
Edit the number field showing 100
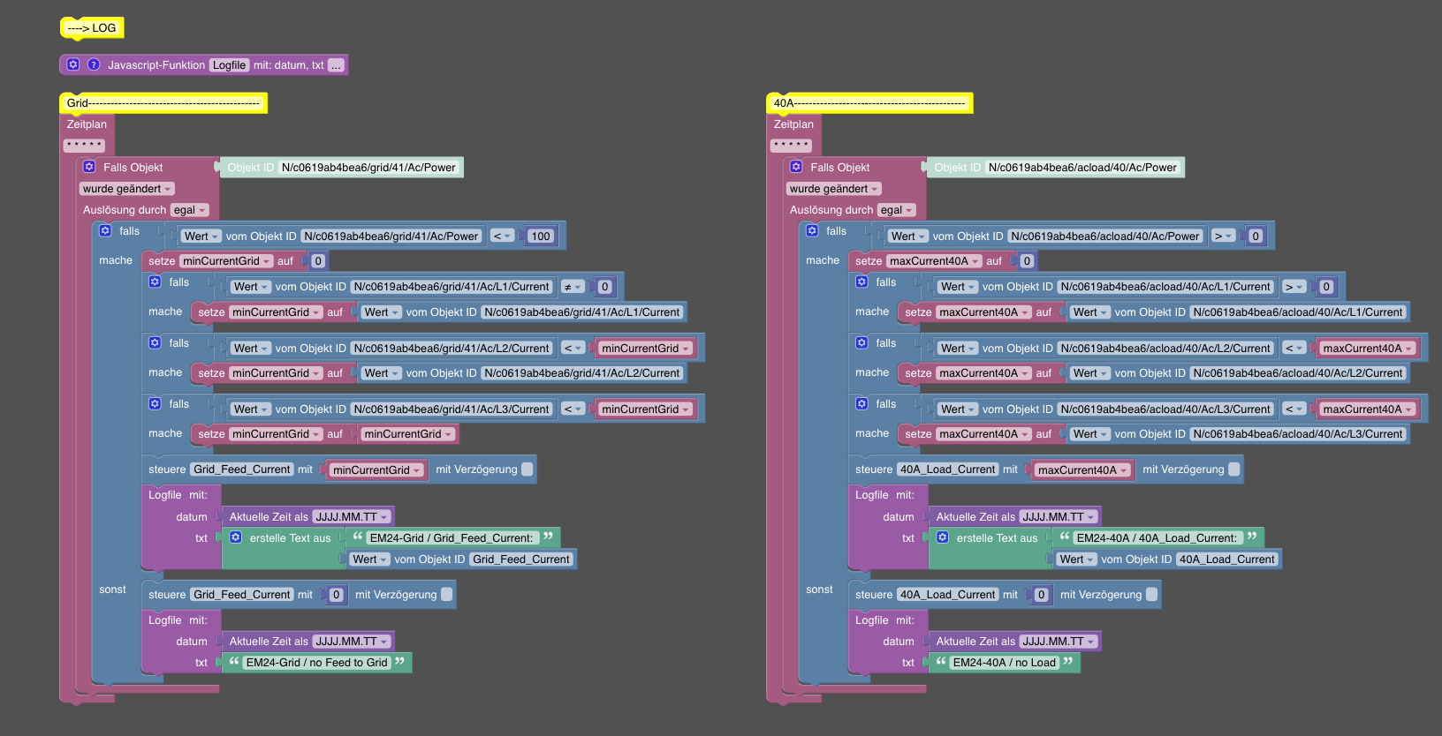541,236
